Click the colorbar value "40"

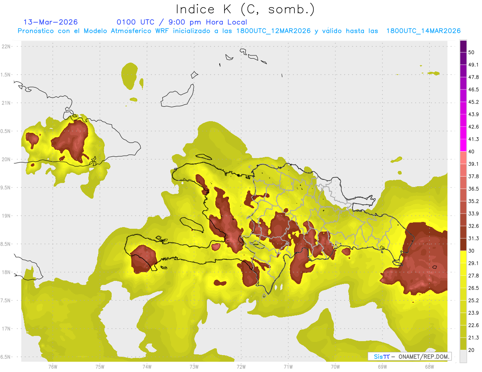tap(472, 152)
